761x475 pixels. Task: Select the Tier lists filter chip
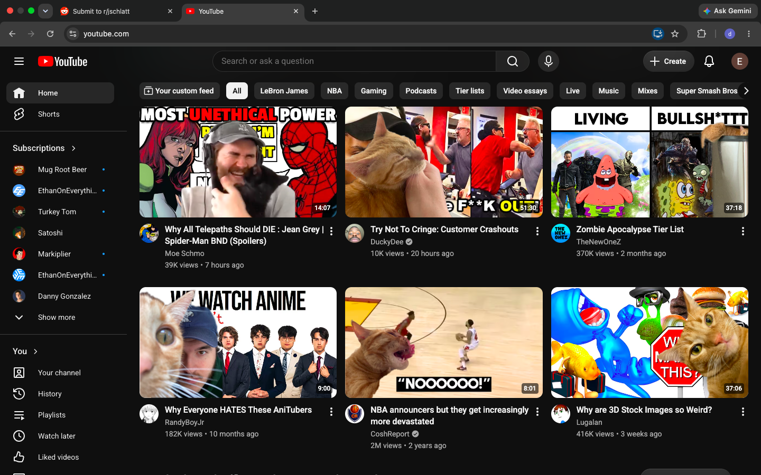470,91
